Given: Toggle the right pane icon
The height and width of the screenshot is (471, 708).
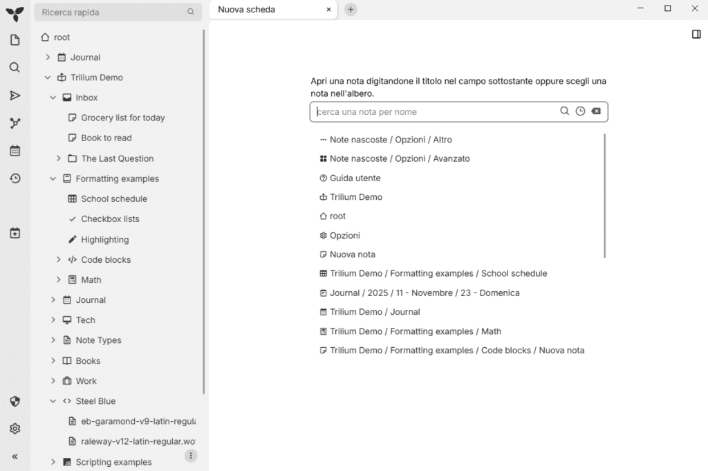Looking at the screenshot, I should [x=696, y=35].
